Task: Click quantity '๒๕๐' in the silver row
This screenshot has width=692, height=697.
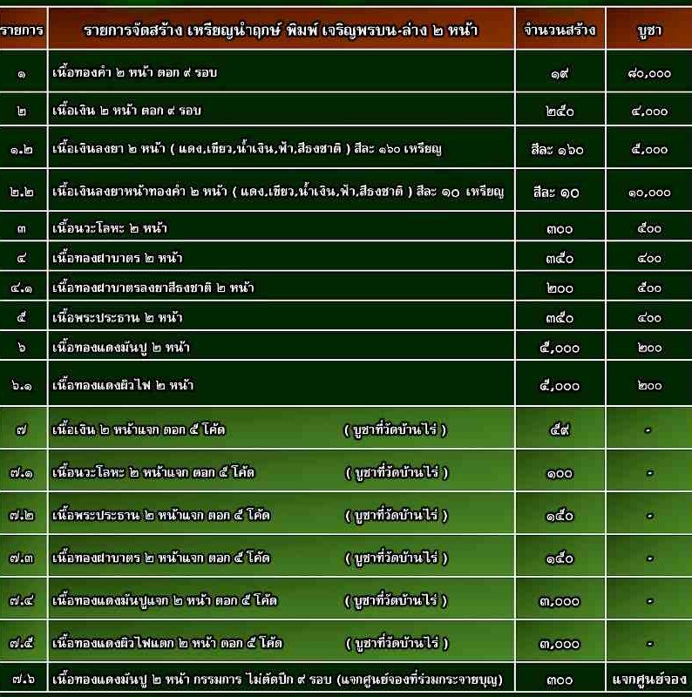Action: (560, 111)
